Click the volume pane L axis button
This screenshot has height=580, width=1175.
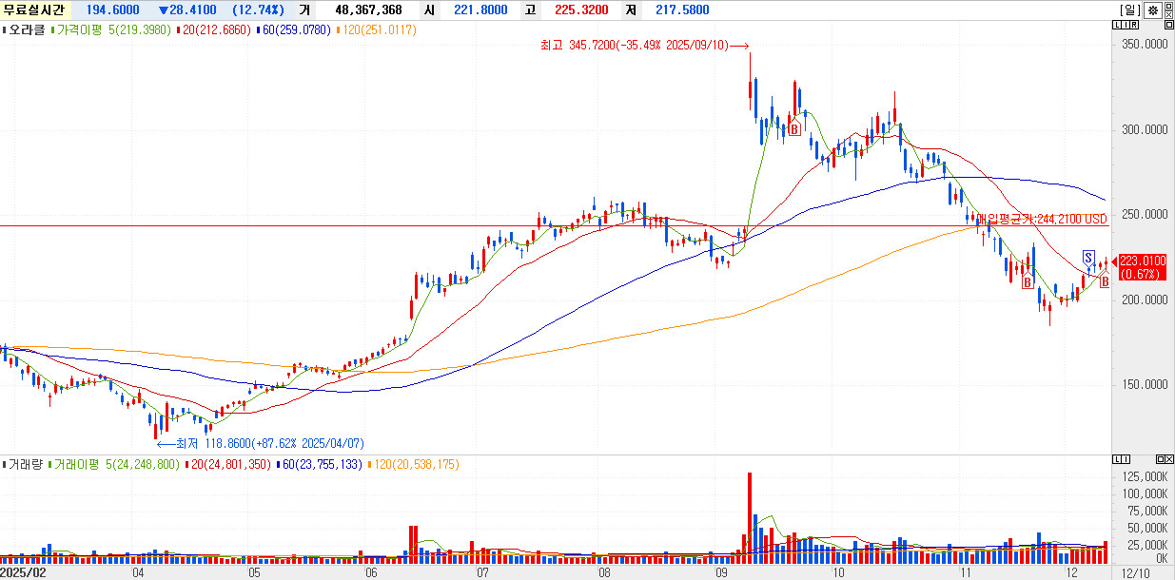[1117, 459]
